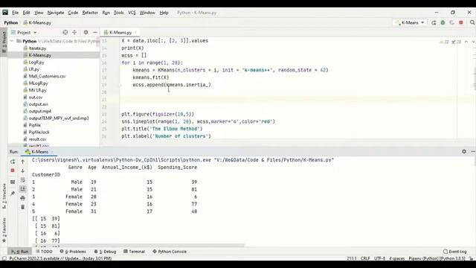Toggle the Run tool window button
Viewport: 476px width, 268px height.
pos(19,252)
